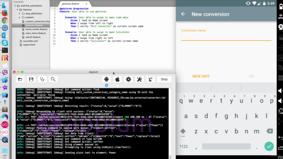Select the iOS radio button under apple icon

(x=118, y=85)
